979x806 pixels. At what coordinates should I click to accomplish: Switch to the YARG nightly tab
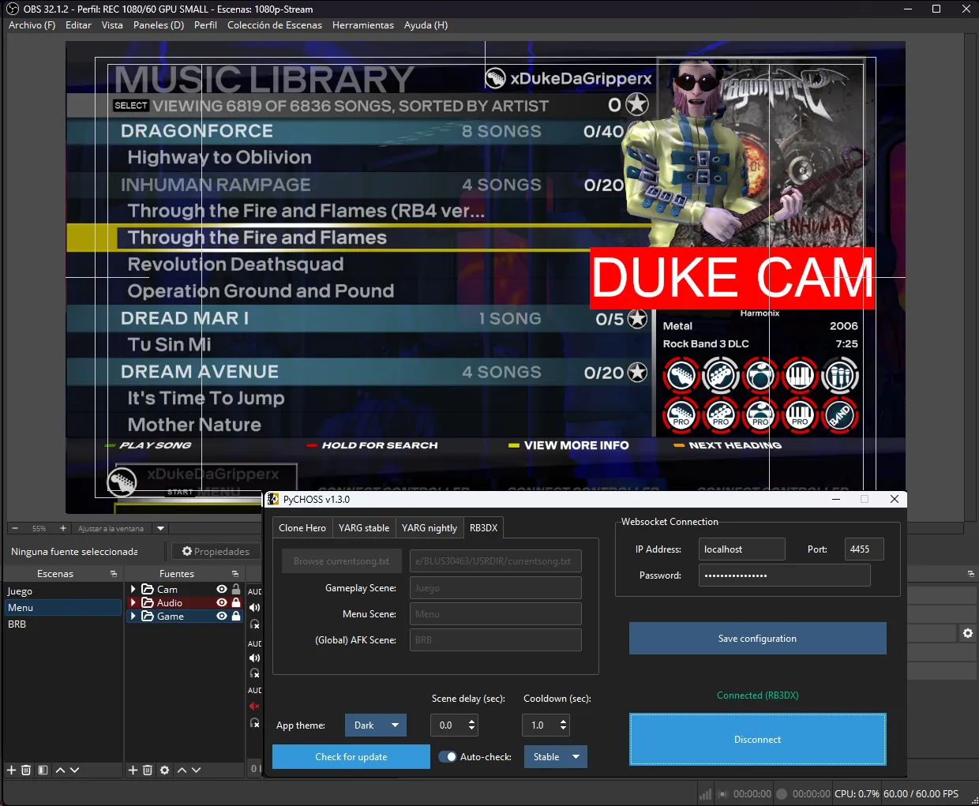tap(429, 528)
